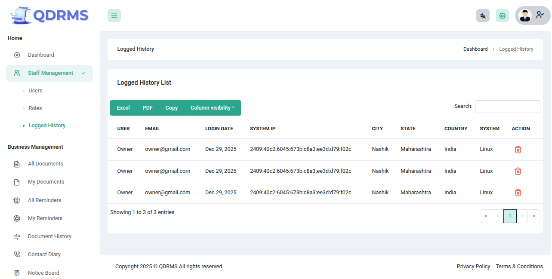The width and height of the screenshot is (552, 279).
Task: Open the language translation icon
Action: [483, 16]
